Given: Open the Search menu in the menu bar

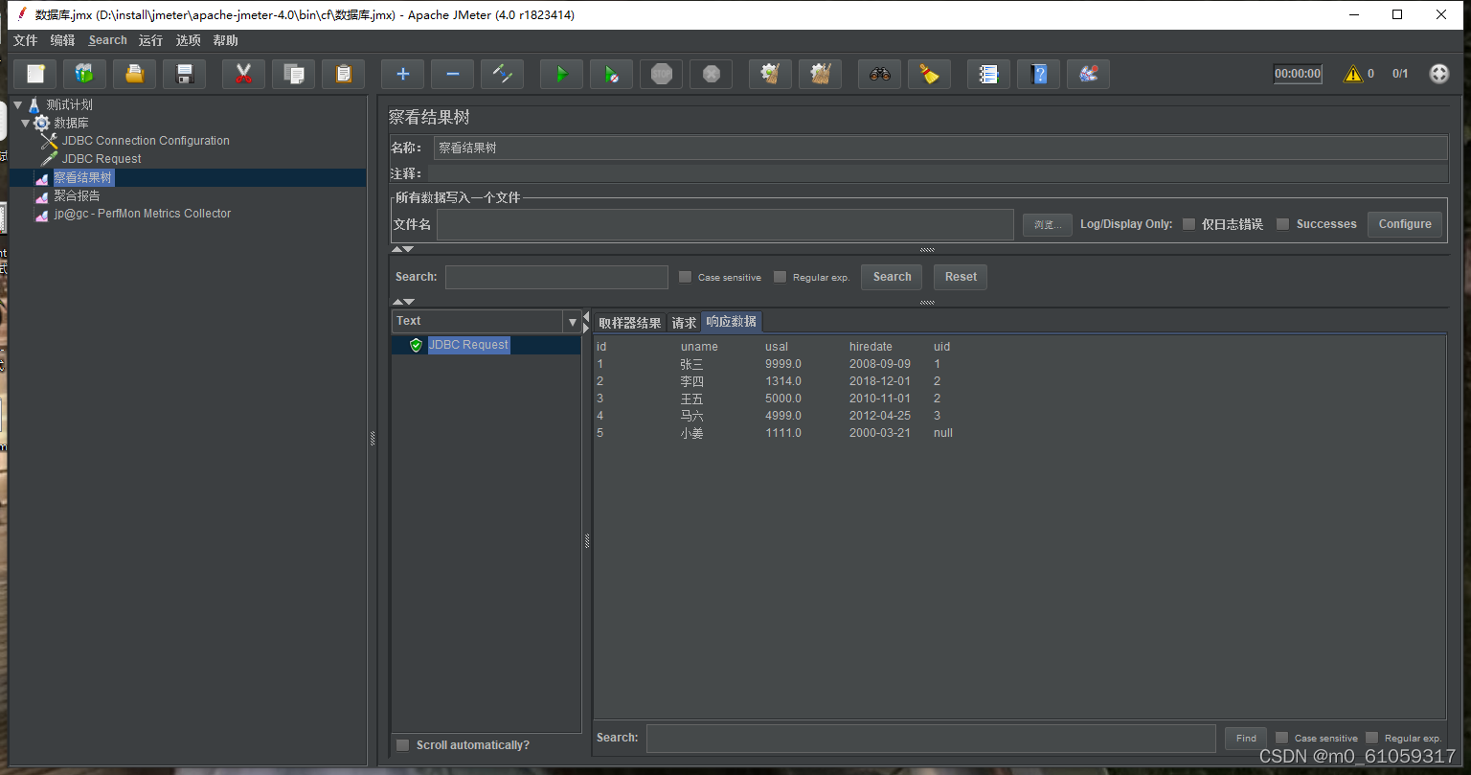Looking at the screenshot, I should tap(106, 40).
